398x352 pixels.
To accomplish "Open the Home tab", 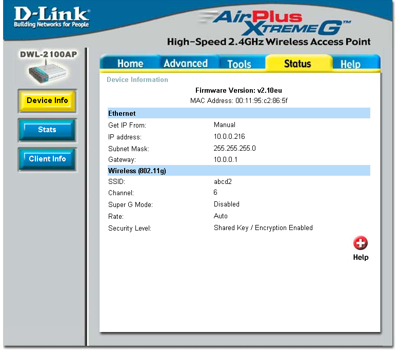I will point(130,64).
